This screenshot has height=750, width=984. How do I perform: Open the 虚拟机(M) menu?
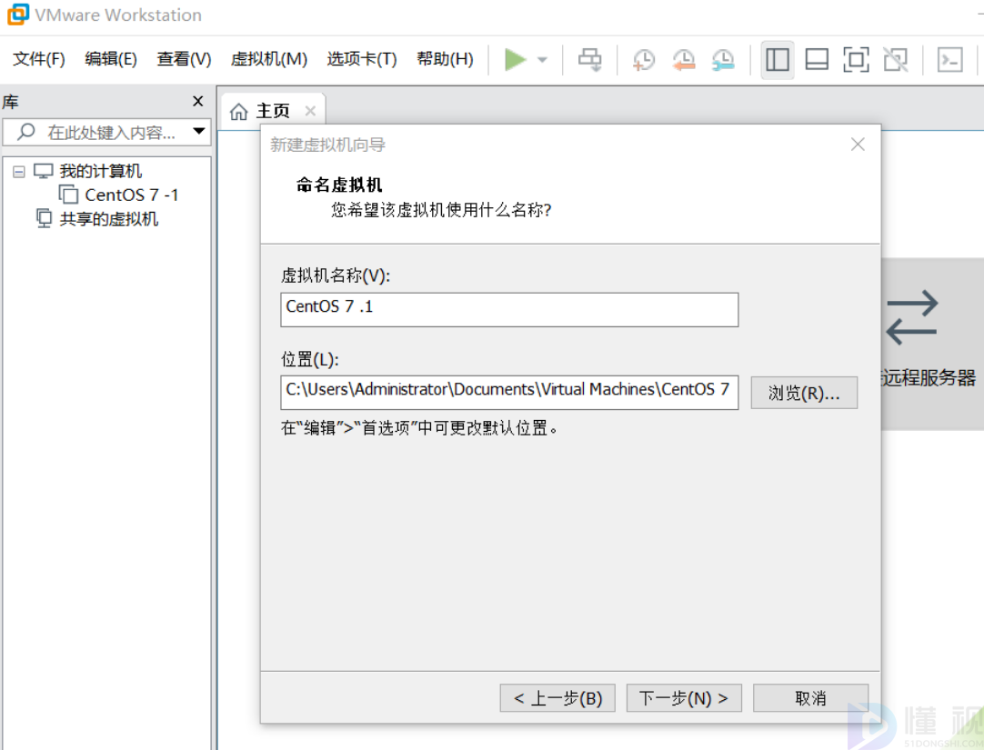pos(269,59)
